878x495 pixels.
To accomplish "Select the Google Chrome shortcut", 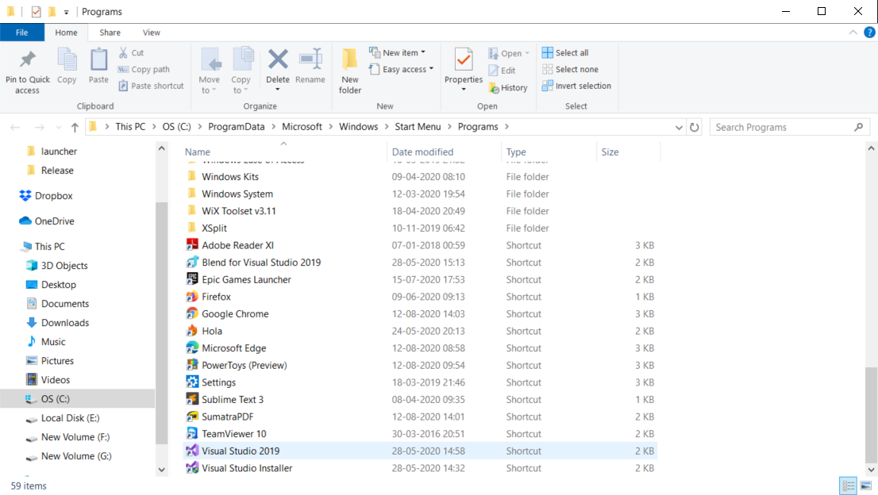I will tap(235, 314).
